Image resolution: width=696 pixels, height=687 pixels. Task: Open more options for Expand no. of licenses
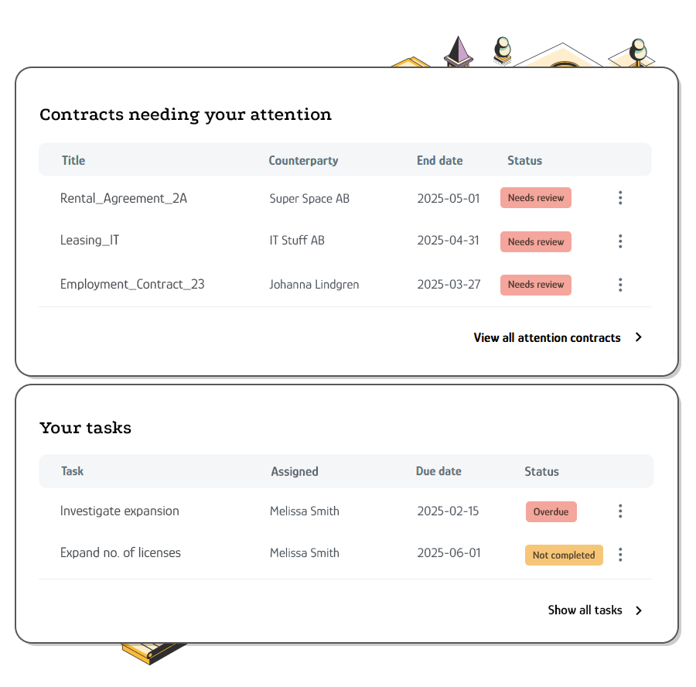pos(620,554)
